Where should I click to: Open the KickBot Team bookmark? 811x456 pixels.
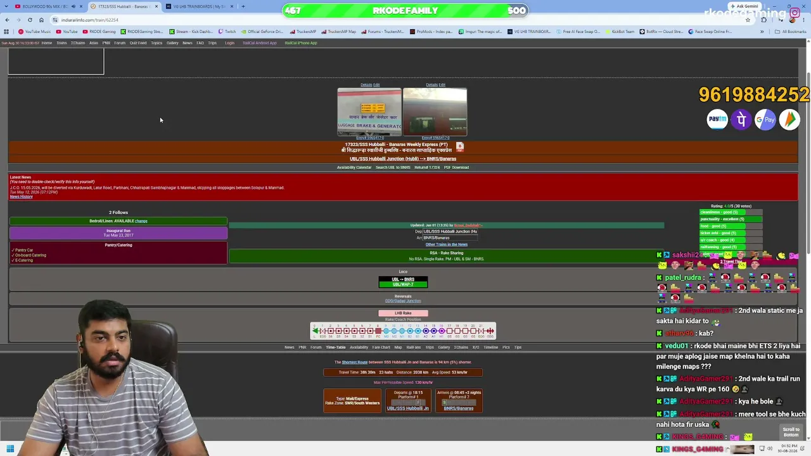pos(620,32)
